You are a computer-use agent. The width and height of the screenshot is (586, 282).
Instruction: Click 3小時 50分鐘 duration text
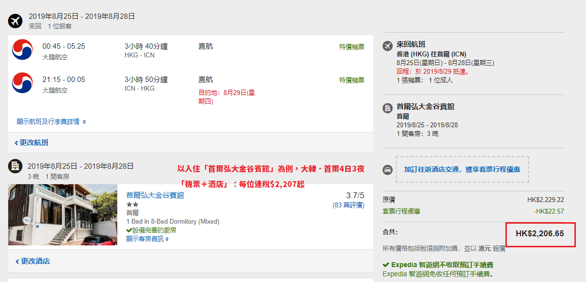(146, 79)
